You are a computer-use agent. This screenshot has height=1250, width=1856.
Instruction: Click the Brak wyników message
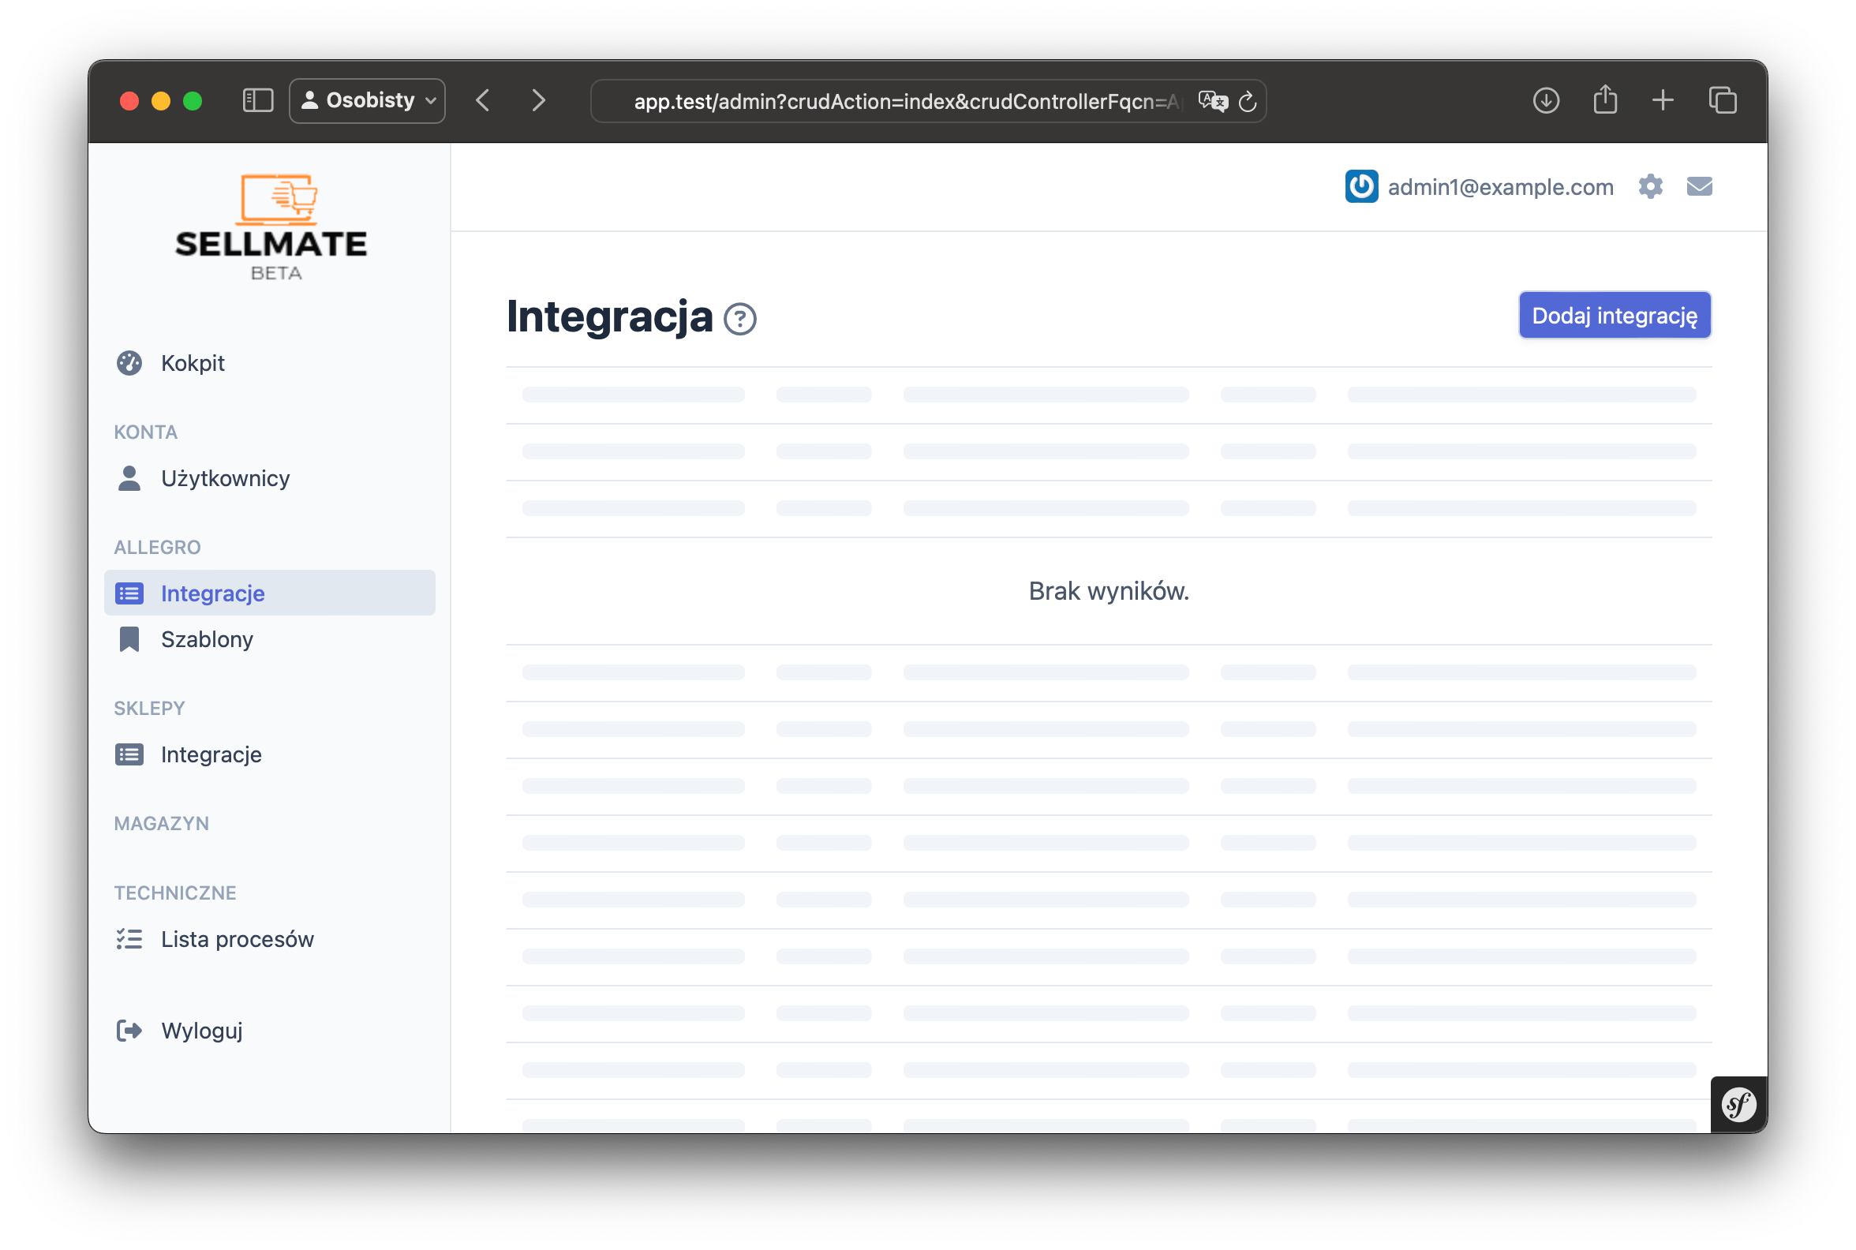[1108, 591]
